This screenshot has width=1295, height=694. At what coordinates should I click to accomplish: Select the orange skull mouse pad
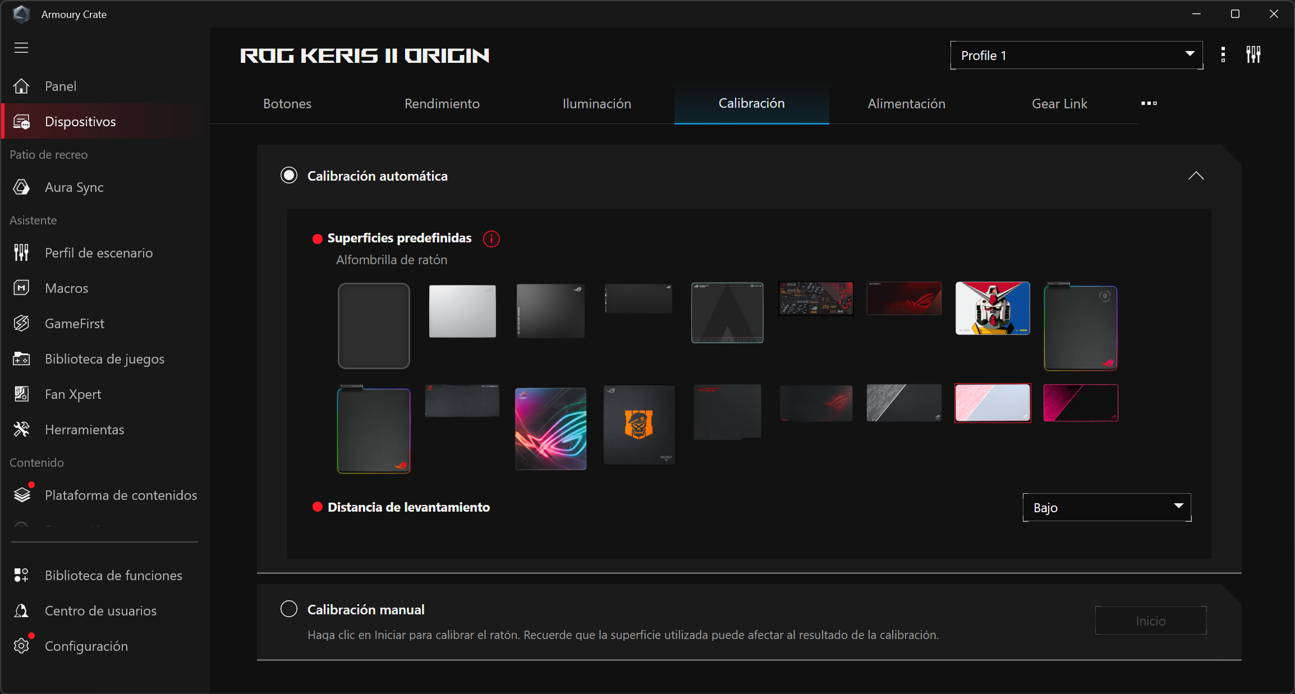(x=639, y=425)
